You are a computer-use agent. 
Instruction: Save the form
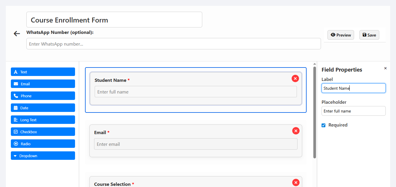369,35
